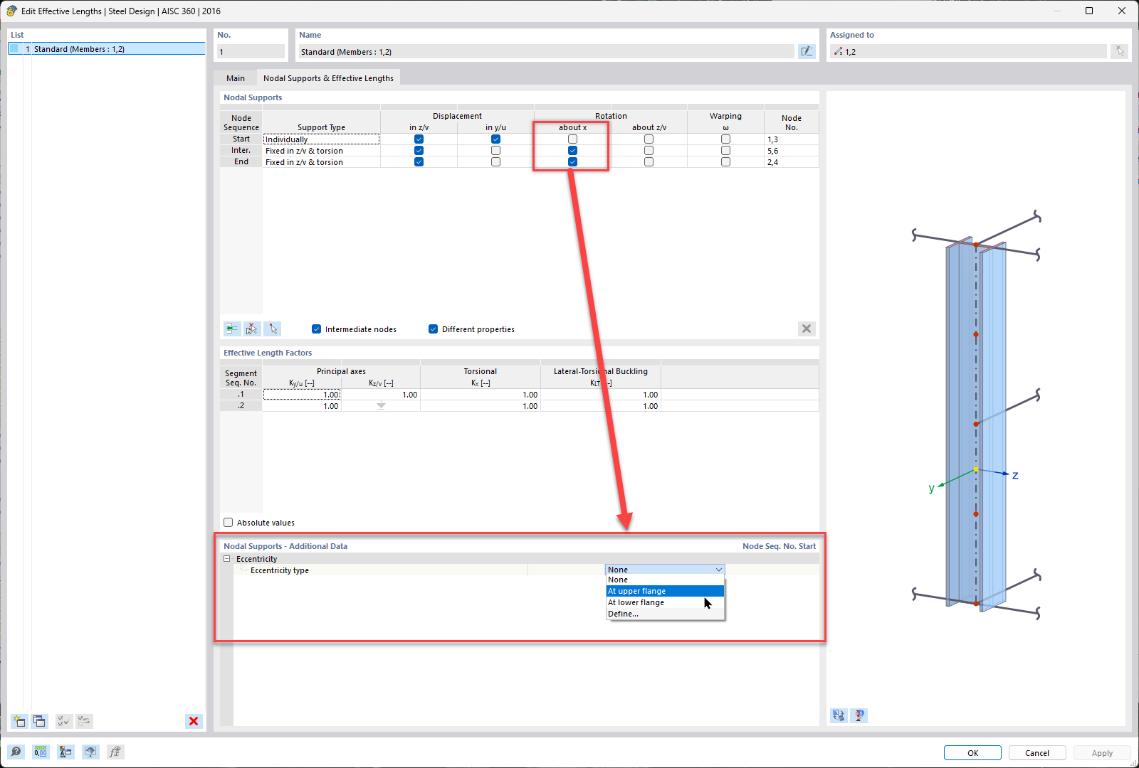Select Inter. row 'Fixed in z/v & torsion' cell

(321, 151)
